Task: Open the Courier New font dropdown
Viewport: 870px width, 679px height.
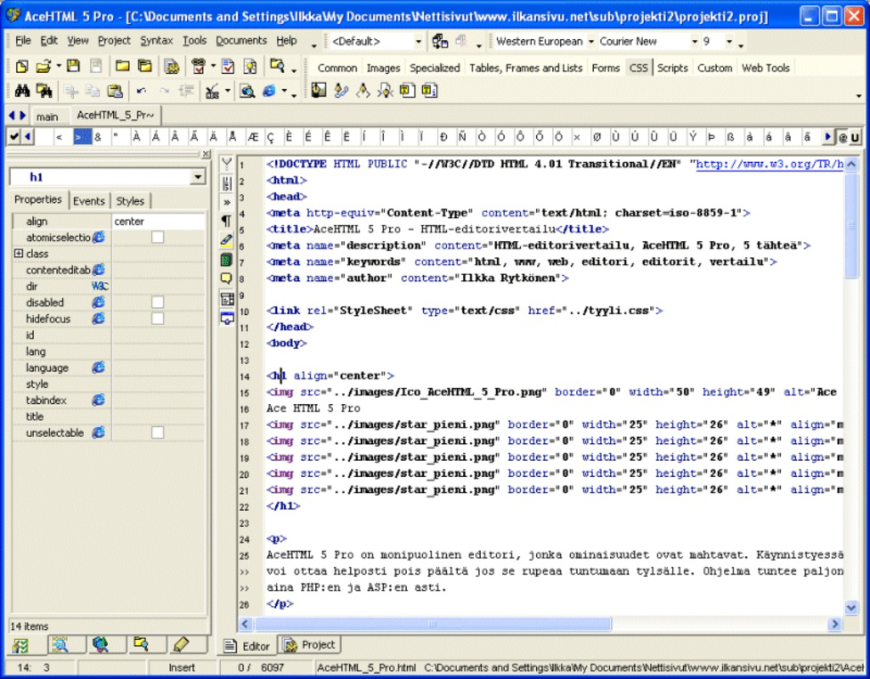Action: tap(694, 42)
